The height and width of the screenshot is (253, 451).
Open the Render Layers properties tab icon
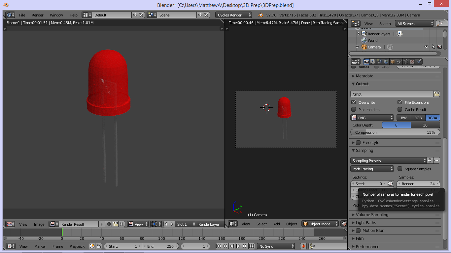tap(373, 62)
